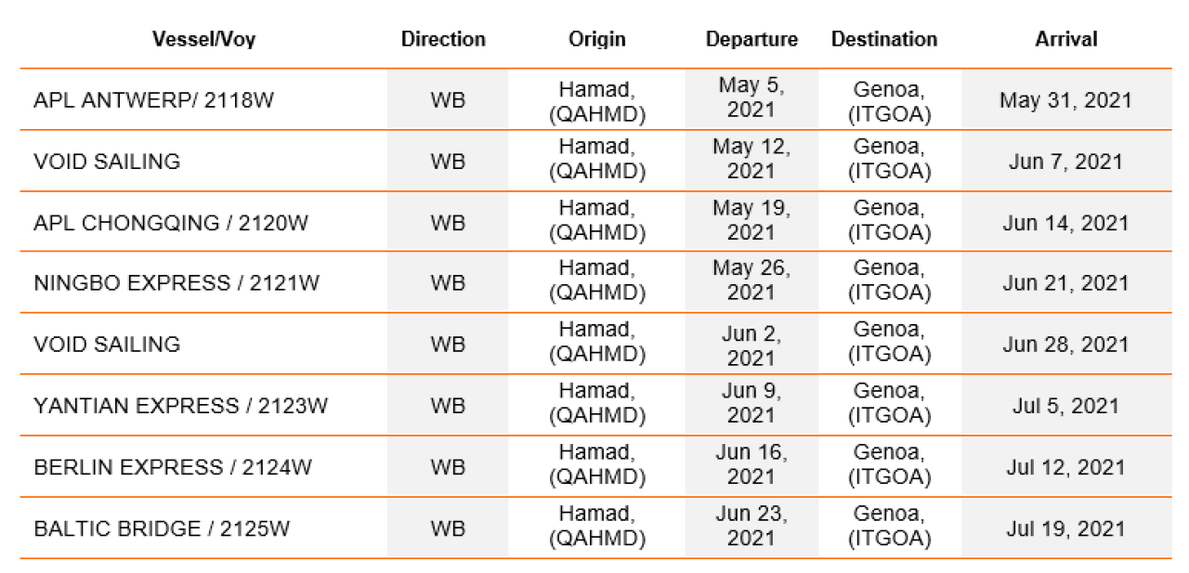
Task: Click the Jun 16, 2021 departure cell
Action: (x=751, y=465)
